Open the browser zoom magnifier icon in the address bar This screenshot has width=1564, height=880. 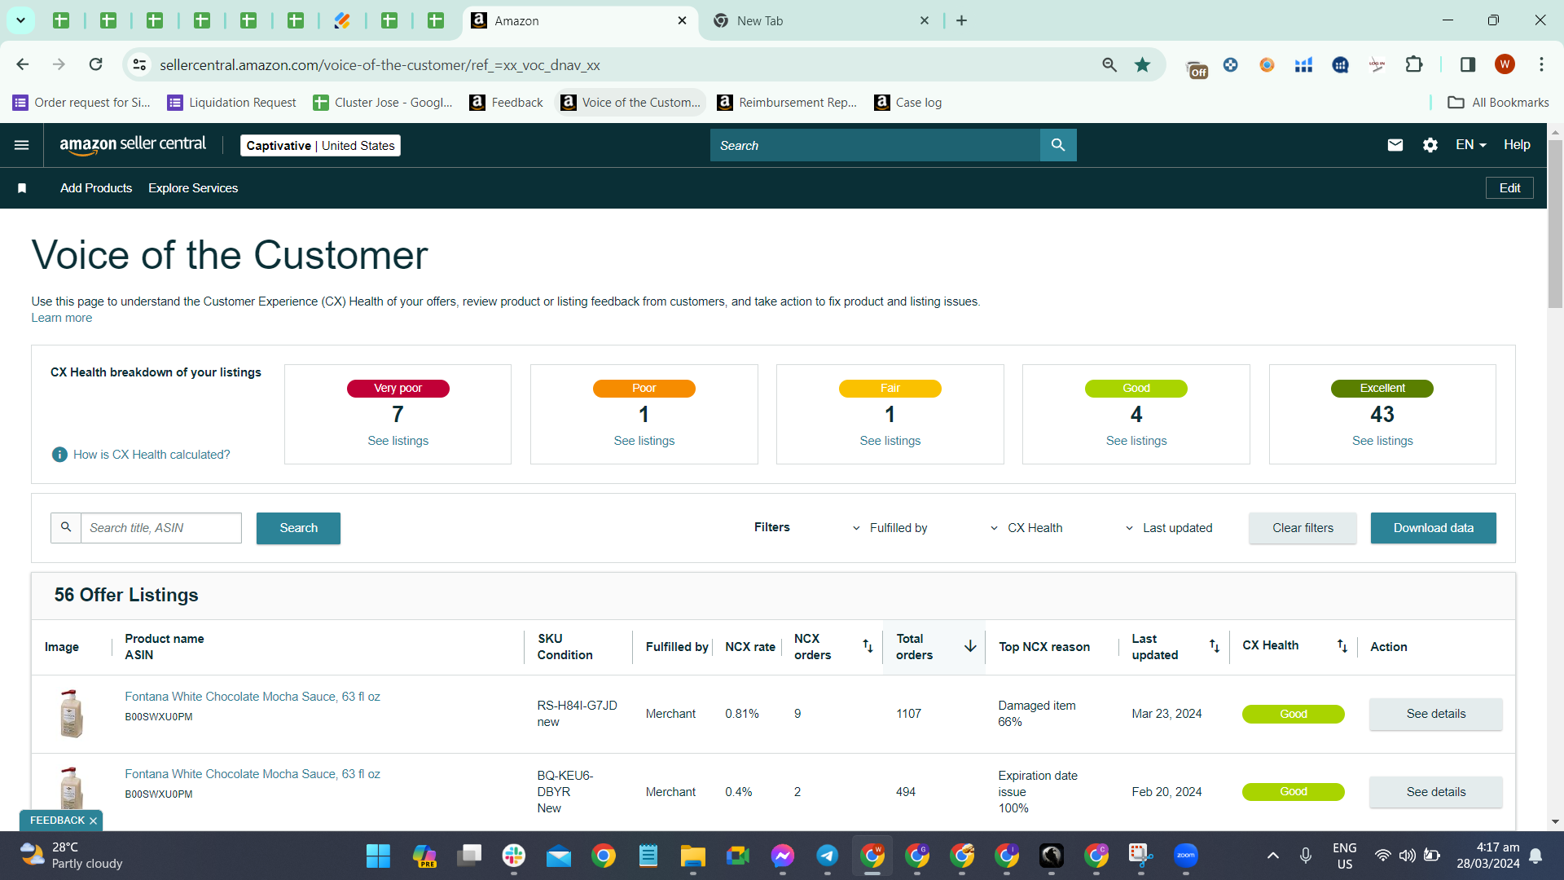coord(1109,64)
